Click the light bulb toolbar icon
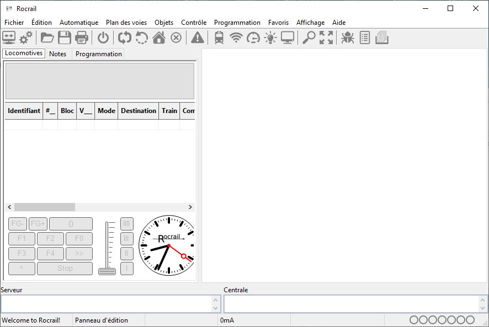 coord(270,38)
